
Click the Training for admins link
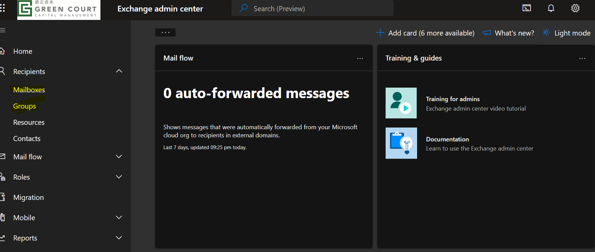pos(453,99)
